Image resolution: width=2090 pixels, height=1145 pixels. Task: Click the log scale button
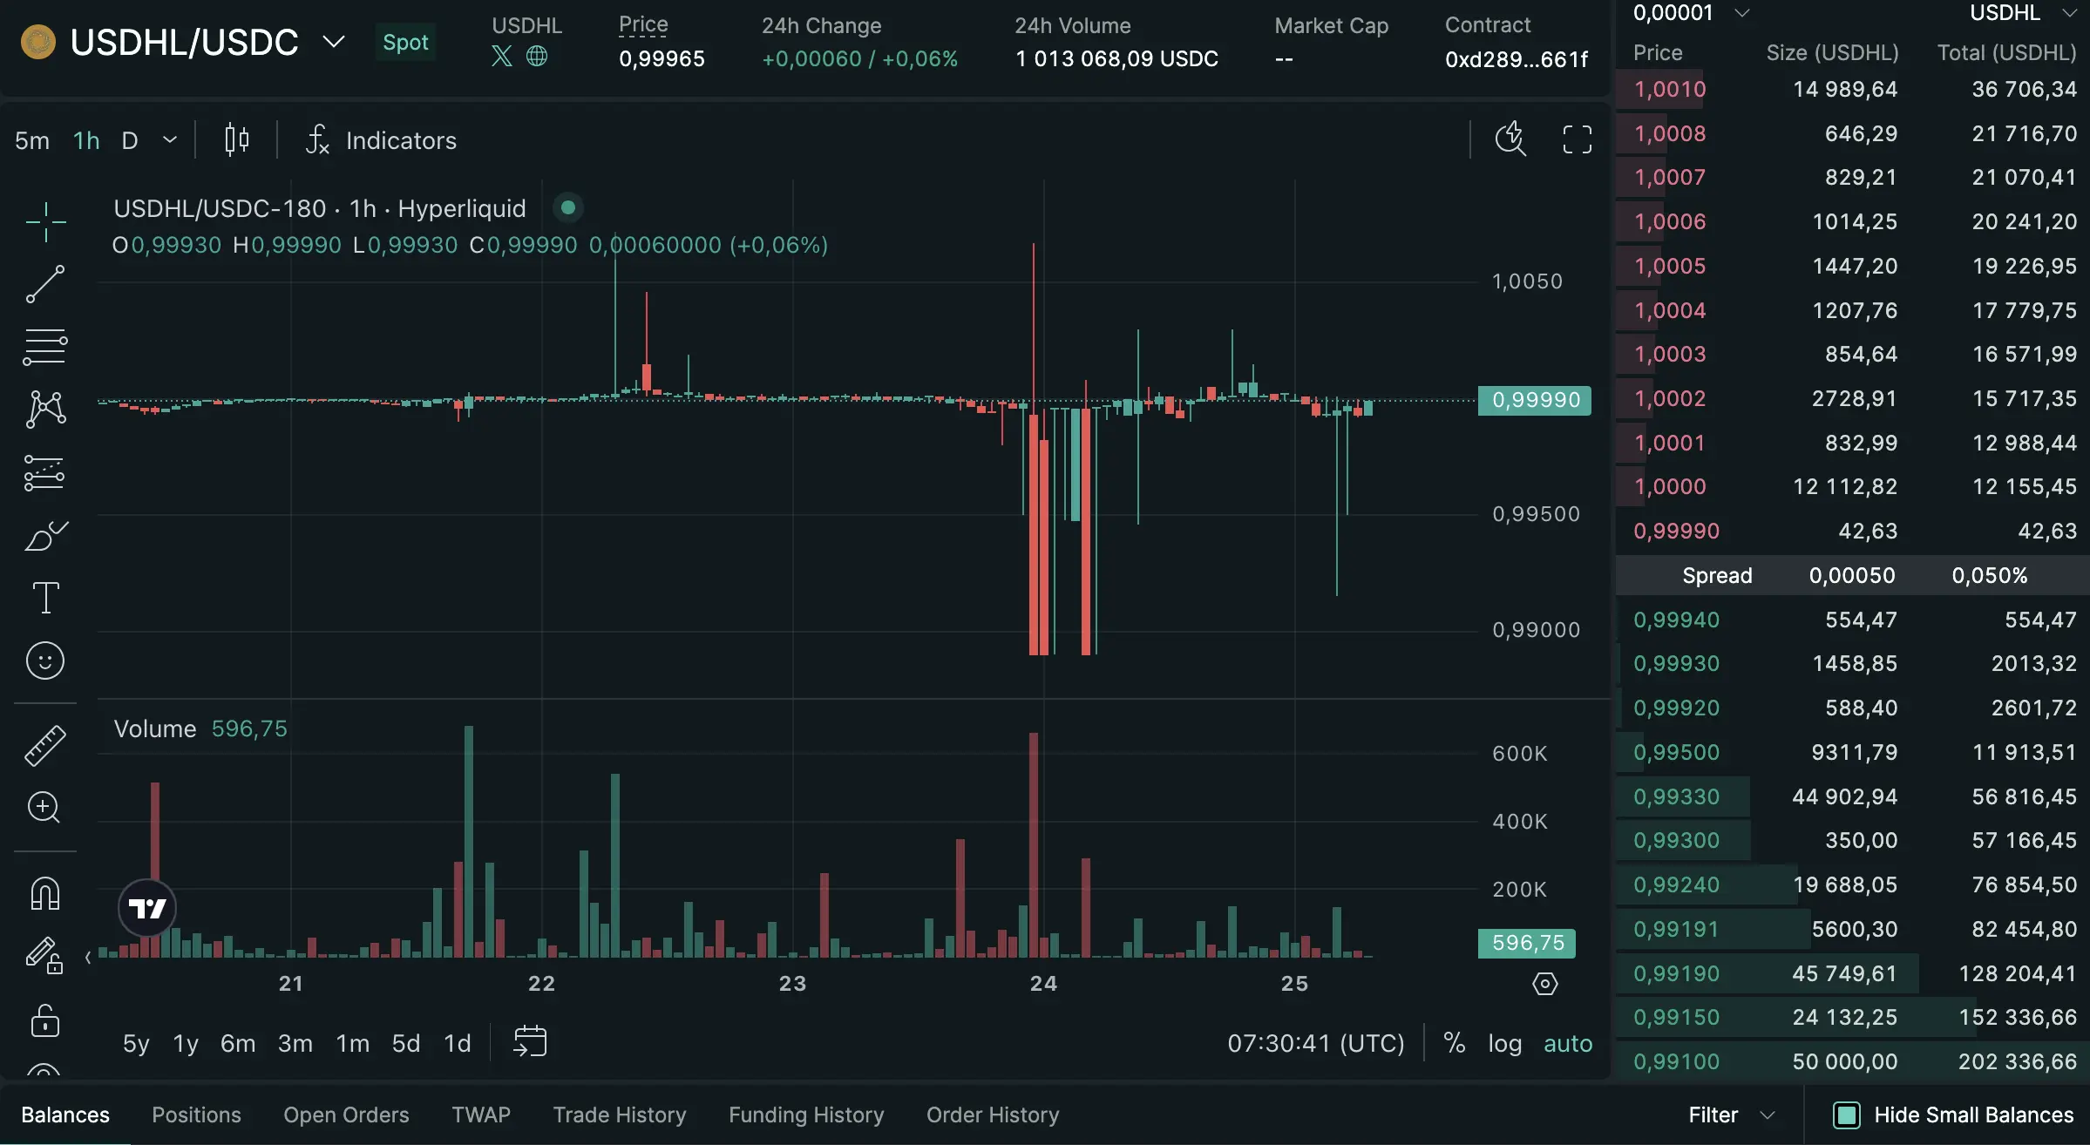point(1505,1043)
